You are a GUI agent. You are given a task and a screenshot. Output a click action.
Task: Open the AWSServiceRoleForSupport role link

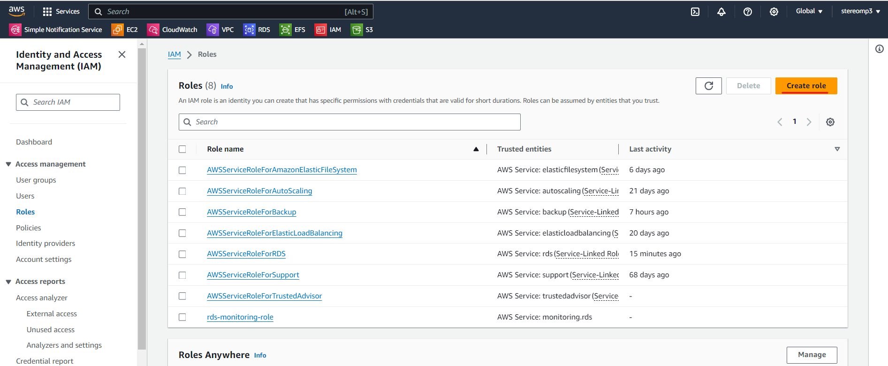(x=253, y=275)
